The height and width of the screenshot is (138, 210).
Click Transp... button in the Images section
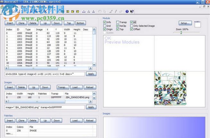pos(63,87)
